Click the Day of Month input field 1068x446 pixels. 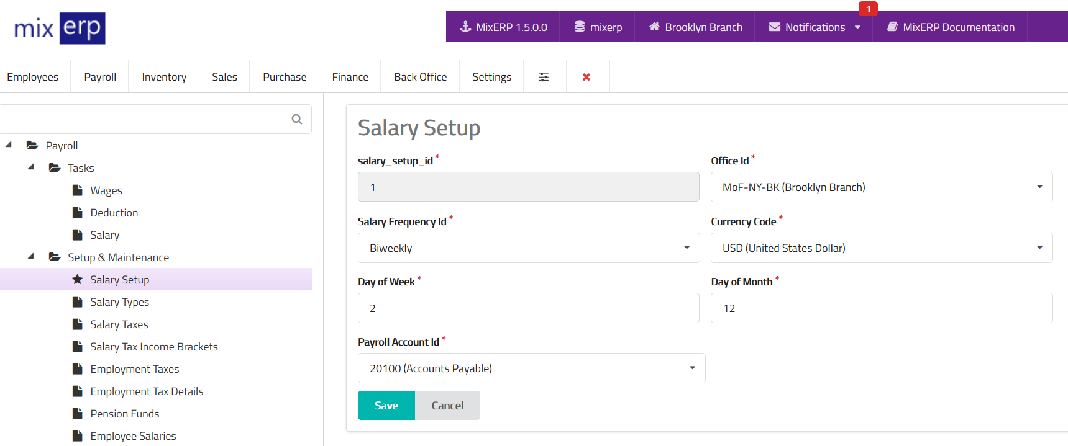pyautogui.click(x=881, y=308)
